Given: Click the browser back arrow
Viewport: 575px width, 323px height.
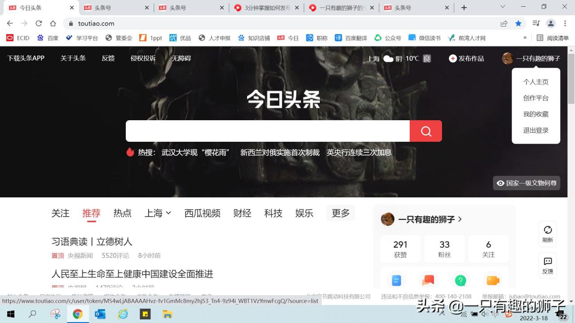Looking at the screenshot, I should pyautogui.click(x=10, y=23).
